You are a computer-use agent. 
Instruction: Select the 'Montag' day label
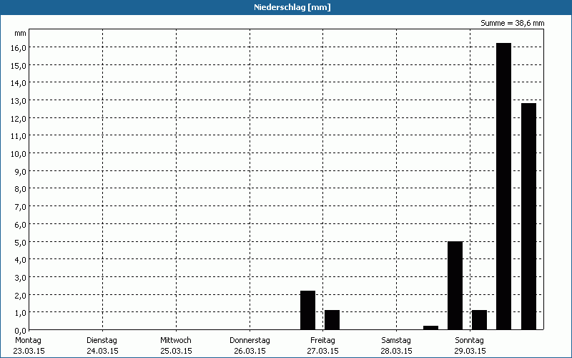[x=28, y=341]
